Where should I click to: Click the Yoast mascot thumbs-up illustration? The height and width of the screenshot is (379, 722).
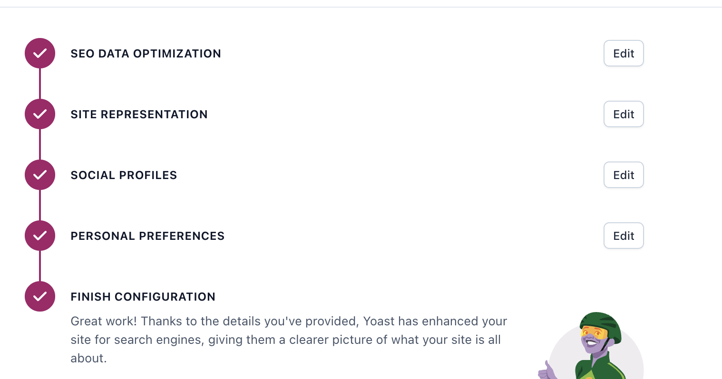pyautogui.click(x=591, y=346)
